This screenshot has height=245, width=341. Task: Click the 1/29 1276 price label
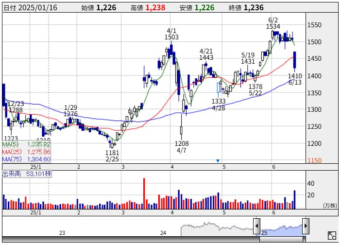(71, 110)
